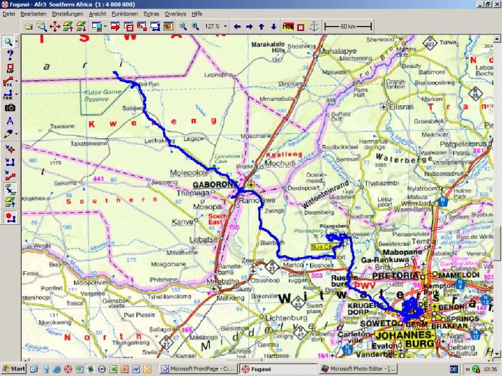
Task: Open a map file with the folder icon
Action: pyautogui.click(x=29, y=26)
